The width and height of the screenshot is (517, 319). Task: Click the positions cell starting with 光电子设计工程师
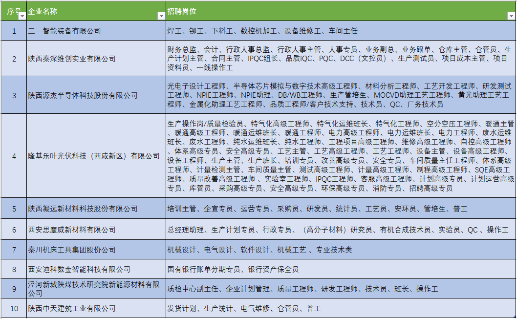[x=341, y=95]
